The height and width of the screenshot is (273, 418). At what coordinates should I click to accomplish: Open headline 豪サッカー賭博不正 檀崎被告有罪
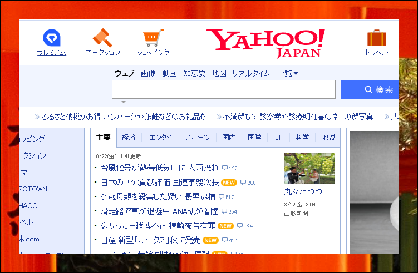(x=158, y=226)
